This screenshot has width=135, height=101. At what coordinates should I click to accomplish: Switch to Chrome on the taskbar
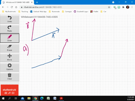[35, 98]
